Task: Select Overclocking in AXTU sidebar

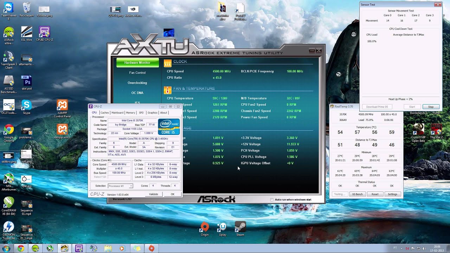Action: click(x=137, y=83)
